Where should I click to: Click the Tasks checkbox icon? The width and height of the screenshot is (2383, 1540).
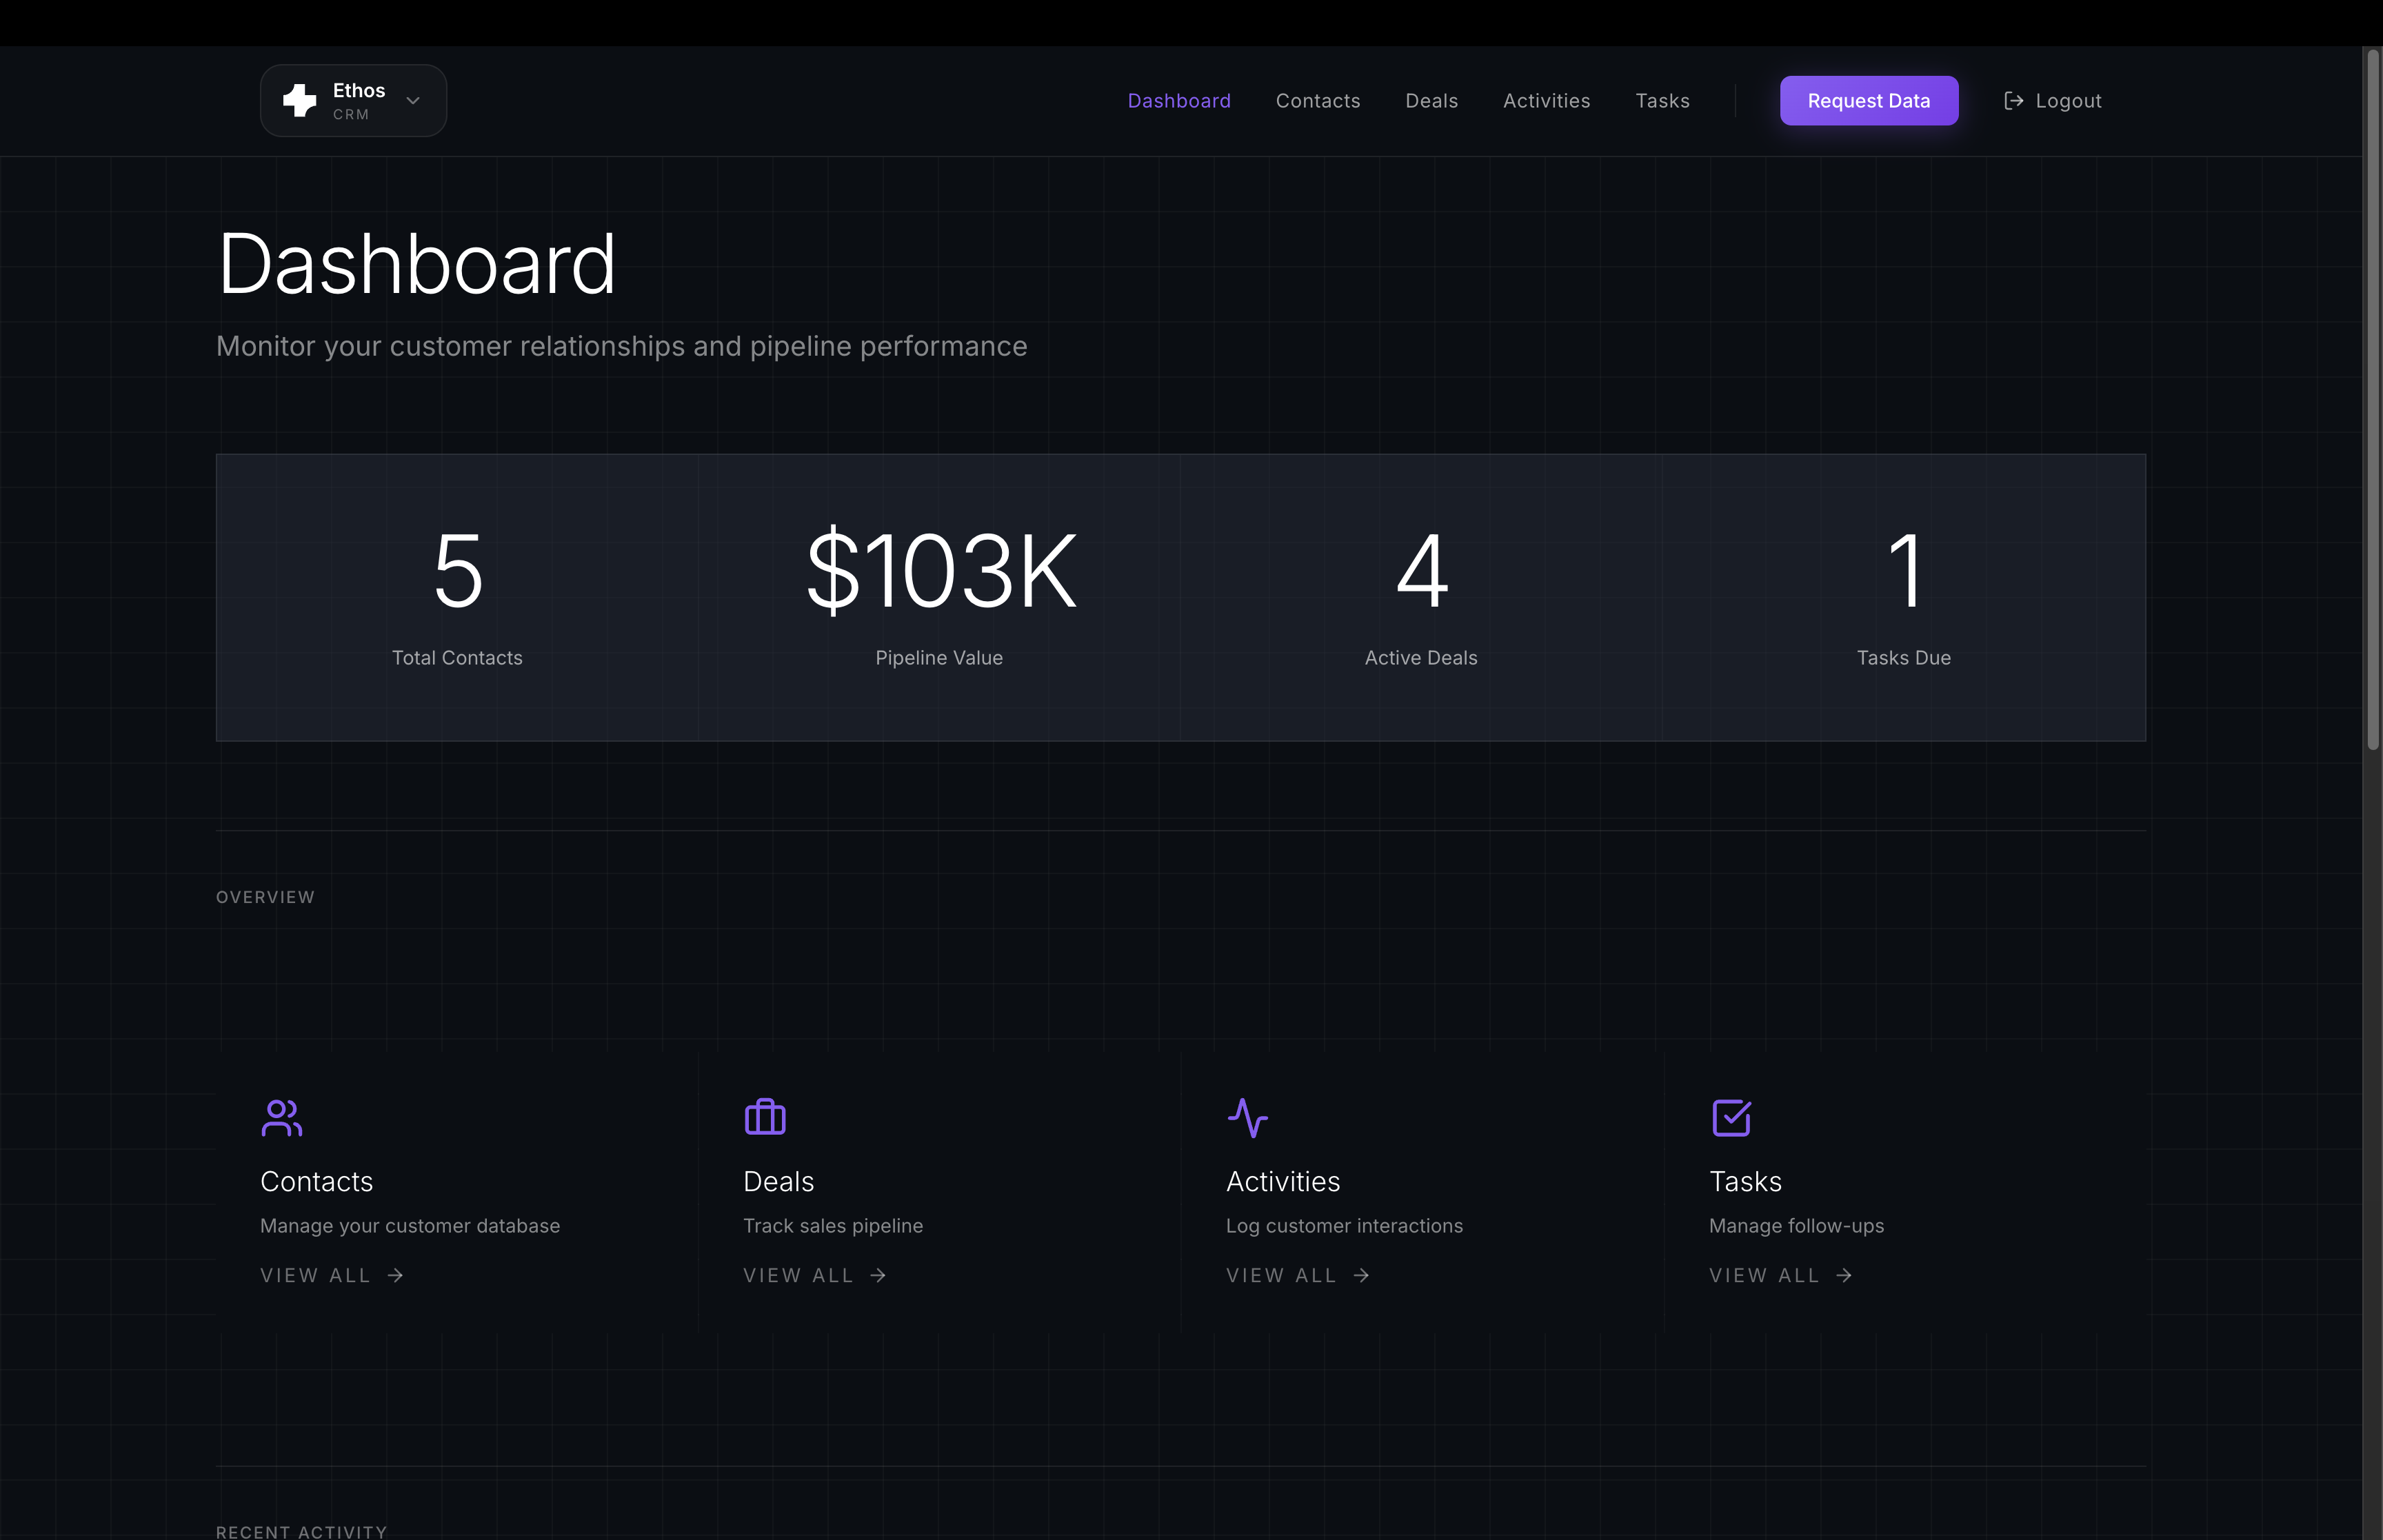point(1731,1117)
